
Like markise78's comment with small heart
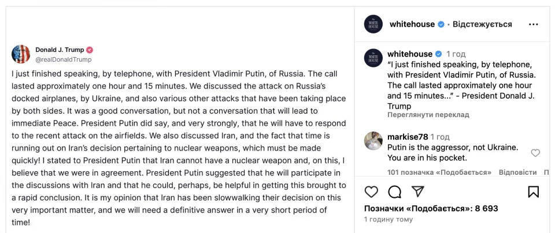(535, 153)
